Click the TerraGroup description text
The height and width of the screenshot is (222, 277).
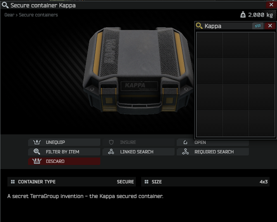point(85,196)
